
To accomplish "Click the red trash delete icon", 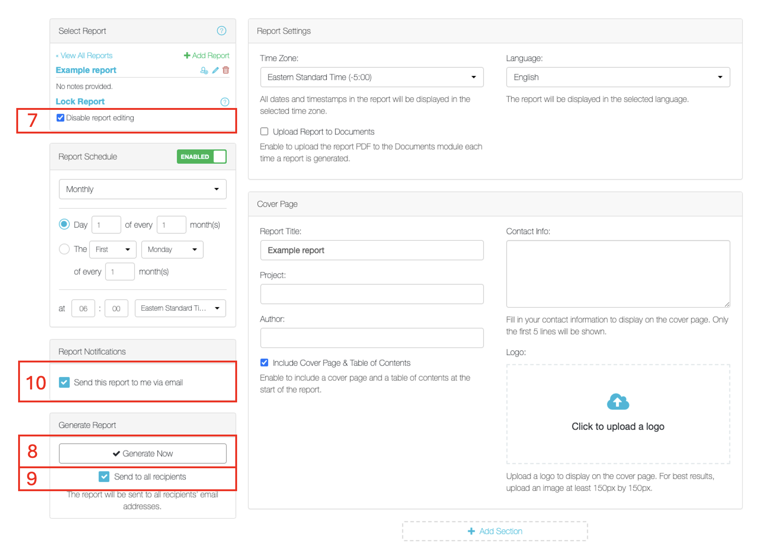I will point(226,70).
